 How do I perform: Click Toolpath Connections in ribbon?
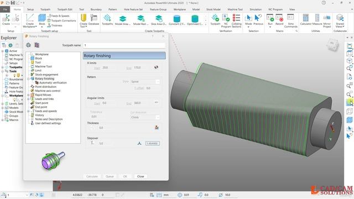point(61,20)
